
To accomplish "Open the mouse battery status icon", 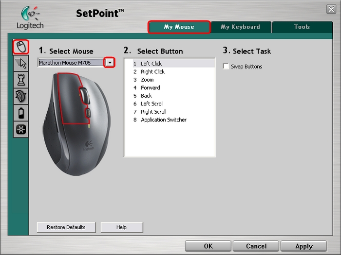I will coord(21,113).
